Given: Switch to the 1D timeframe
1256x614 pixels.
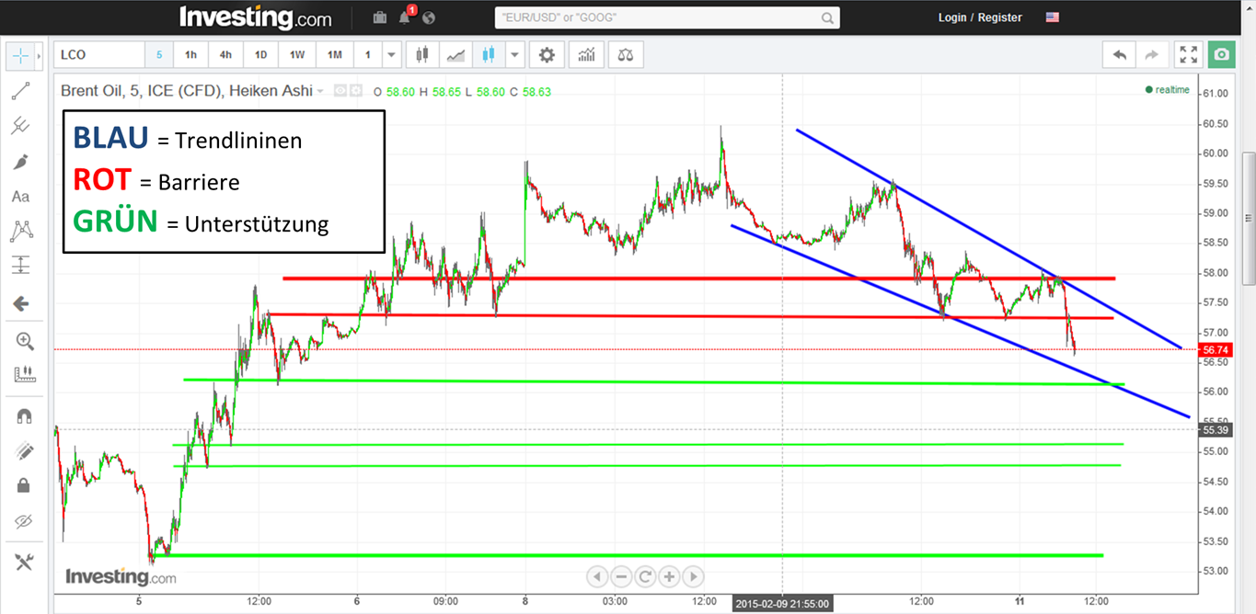Looking at the screenshot, I should (260, 54).
